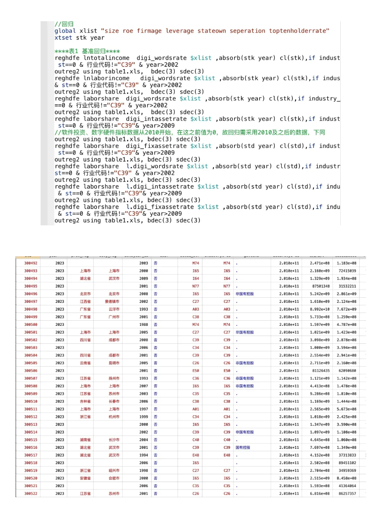This screenshot has height=512, width=391.
Task: Click value 62090680
Action: [x=348, y=371]
